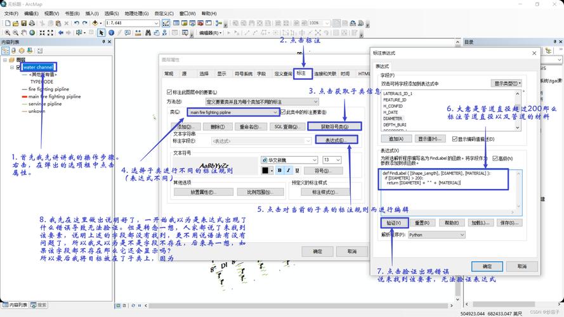Click the New map document icon
Viewport: 564px width, 317px height.
tap(8, 23)
